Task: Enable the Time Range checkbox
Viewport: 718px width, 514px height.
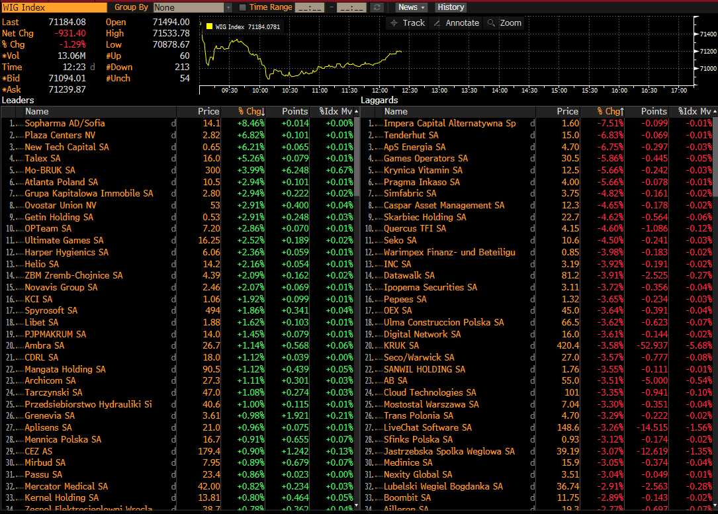Action: point(242,7)
